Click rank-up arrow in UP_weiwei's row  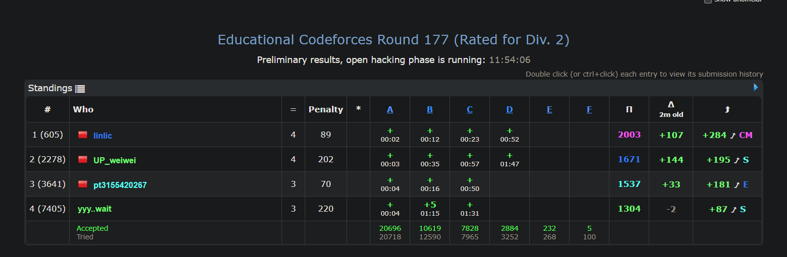point(737,160)
